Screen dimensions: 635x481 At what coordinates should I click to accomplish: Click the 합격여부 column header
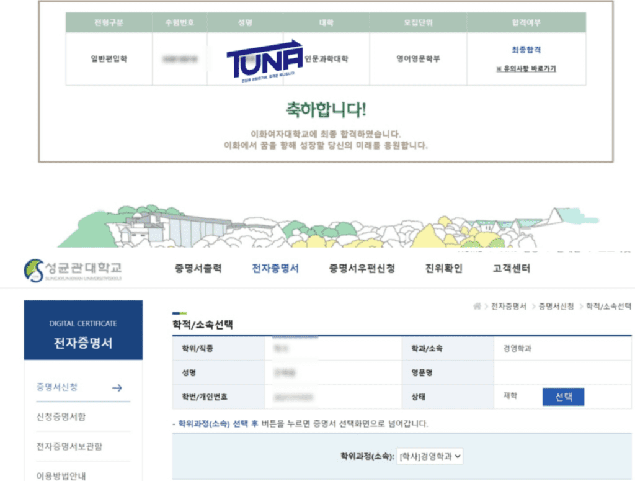coord(526,23)
